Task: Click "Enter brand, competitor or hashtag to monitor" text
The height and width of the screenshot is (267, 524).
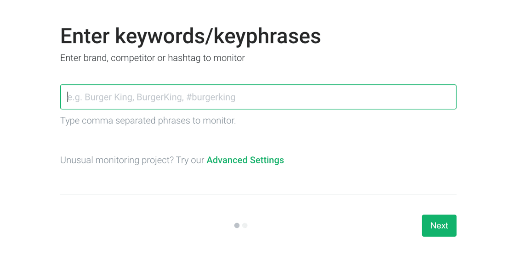Action: [153, 58]
